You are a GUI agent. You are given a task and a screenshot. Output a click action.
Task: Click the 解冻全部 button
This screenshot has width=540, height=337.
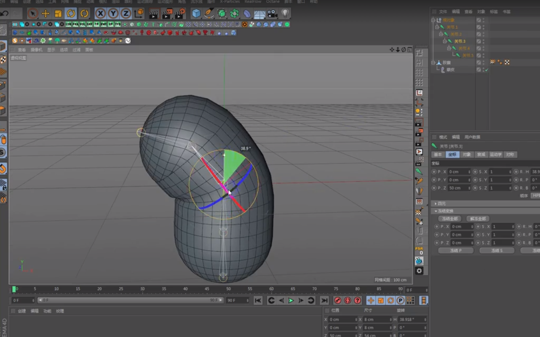click(x=478, y=219)
